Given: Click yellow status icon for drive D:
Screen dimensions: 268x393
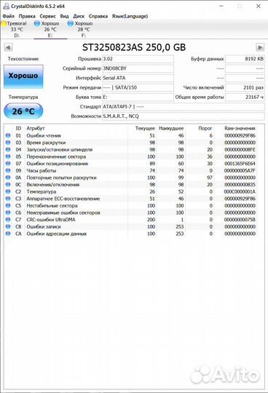Looking at the screenshot, I should coord(4,23).
